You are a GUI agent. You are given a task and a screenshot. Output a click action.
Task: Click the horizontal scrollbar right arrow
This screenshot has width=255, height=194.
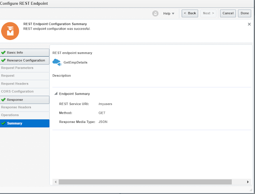[248, 182]
